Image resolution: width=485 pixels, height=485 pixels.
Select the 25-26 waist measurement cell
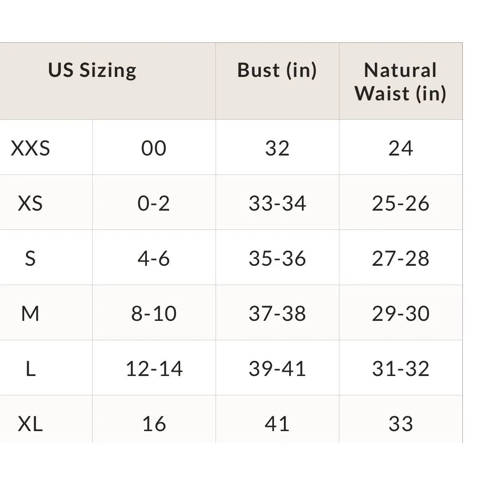point(401,203)
